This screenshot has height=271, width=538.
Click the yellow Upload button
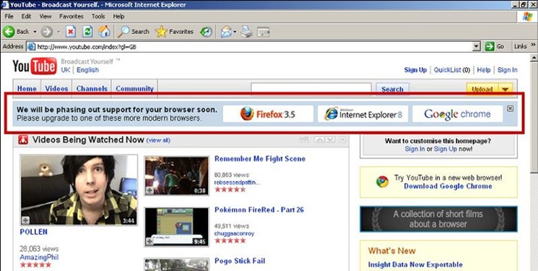[482, 90]
